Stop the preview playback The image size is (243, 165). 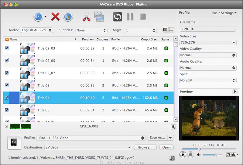tap(190, 155)
